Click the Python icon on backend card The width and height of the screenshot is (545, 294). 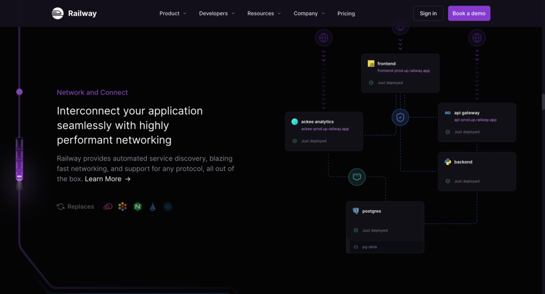(x=448, y=162)
